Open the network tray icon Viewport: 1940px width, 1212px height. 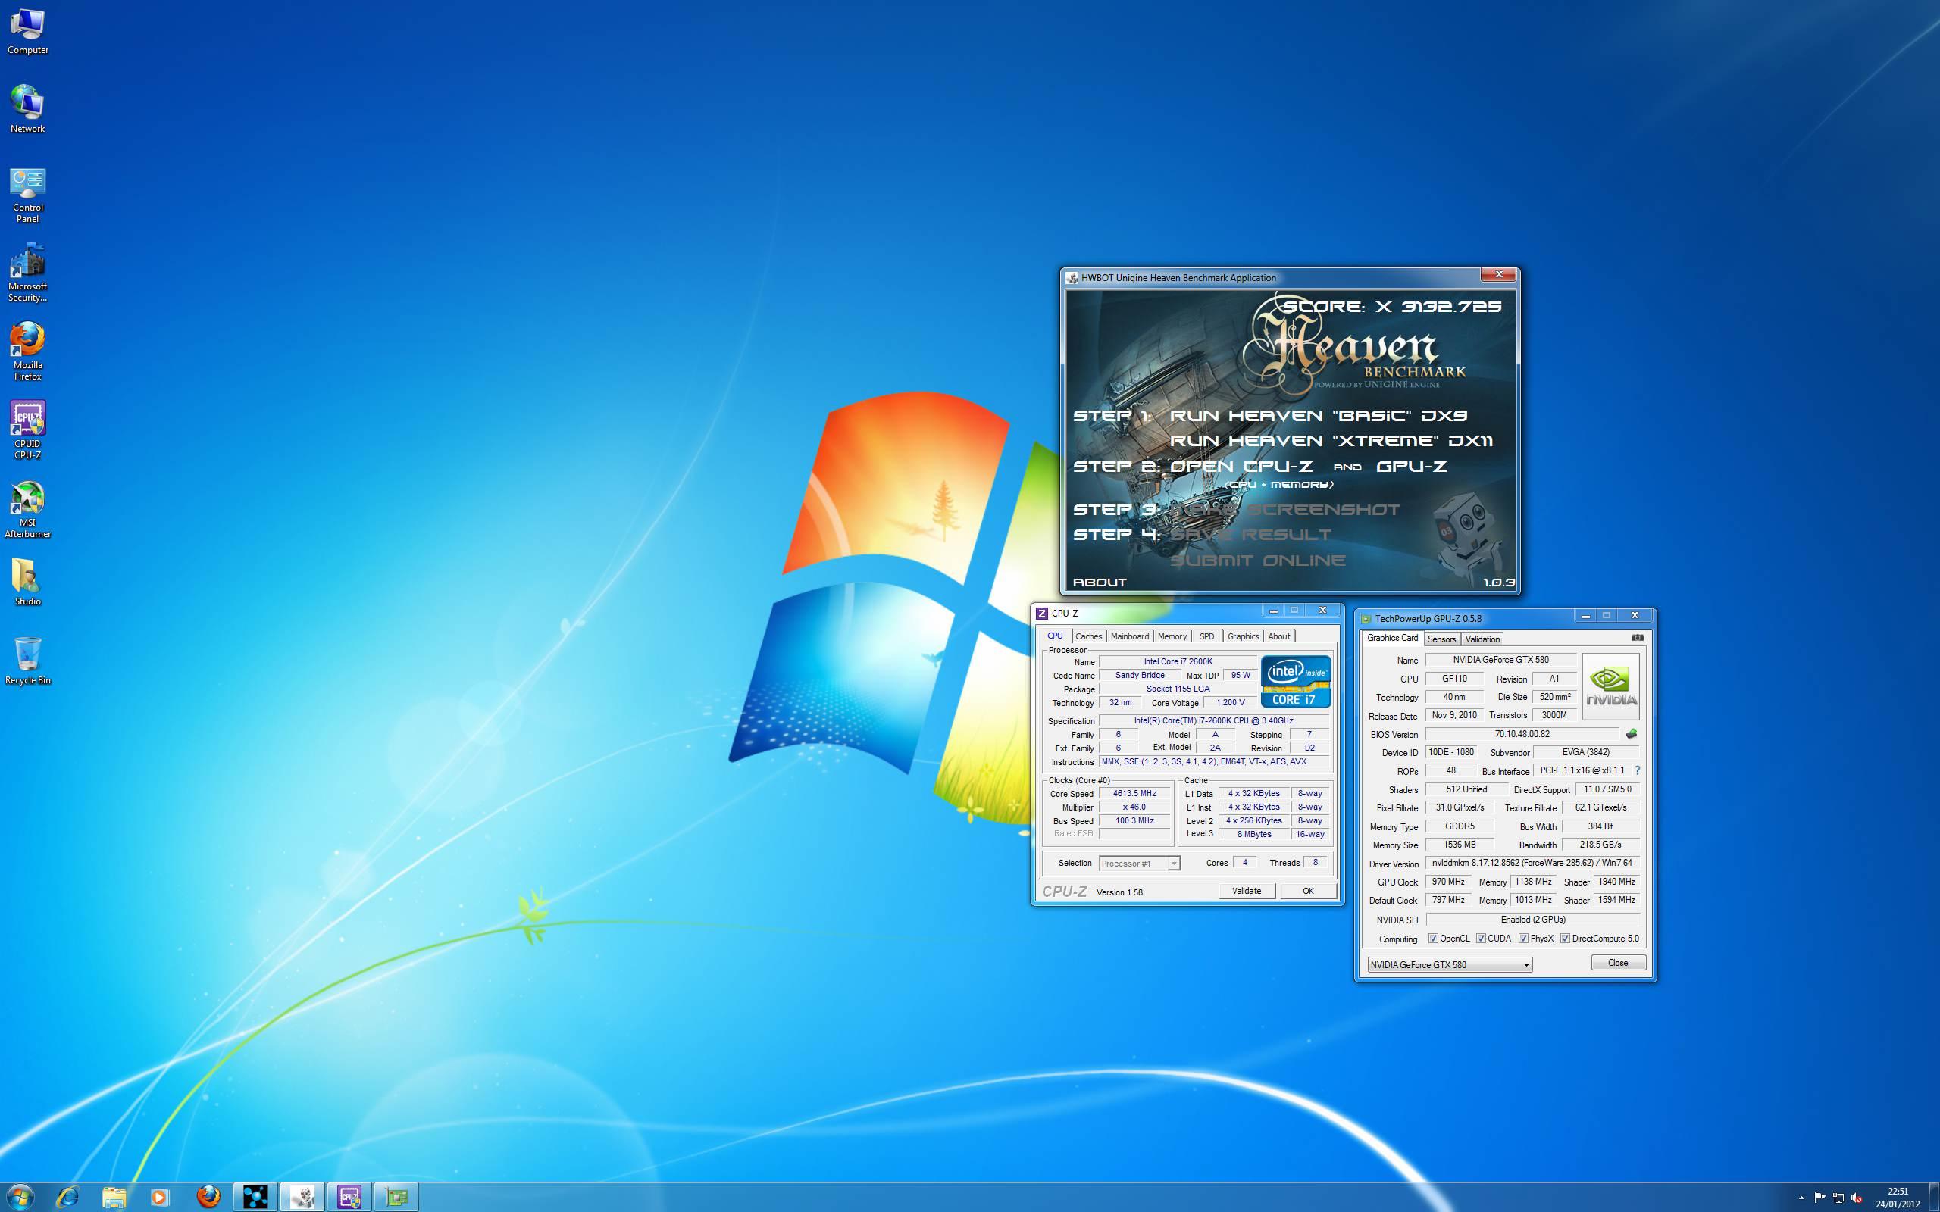point(1838,1198)
